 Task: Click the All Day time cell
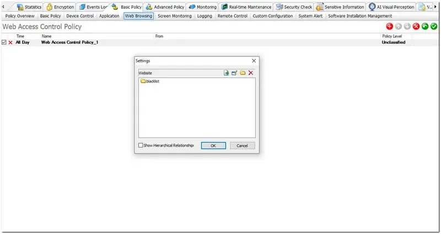[x=23, y=42]
